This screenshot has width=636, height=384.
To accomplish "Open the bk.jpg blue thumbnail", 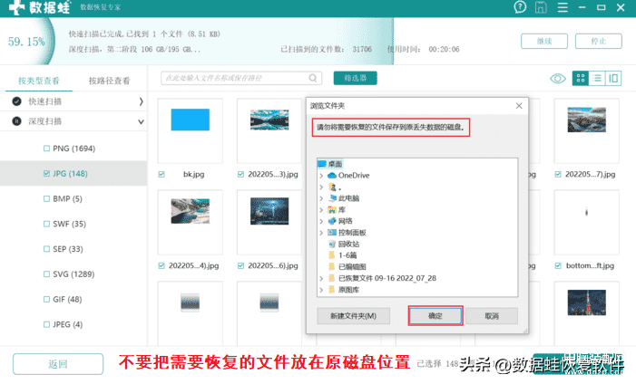I will pos(190,120).
